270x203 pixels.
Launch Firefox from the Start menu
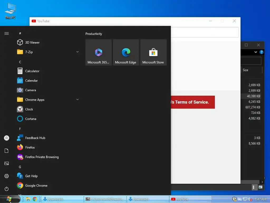48,147
